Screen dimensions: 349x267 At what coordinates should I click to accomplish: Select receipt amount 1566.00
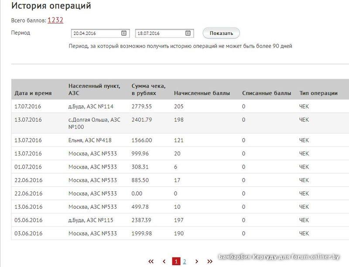coord(141,140)
